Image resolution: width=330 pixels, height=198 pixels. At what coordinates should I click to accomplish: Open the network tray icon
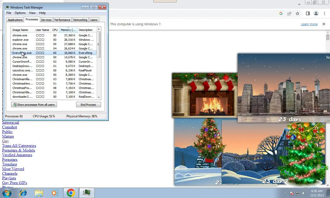click(298, 193)
